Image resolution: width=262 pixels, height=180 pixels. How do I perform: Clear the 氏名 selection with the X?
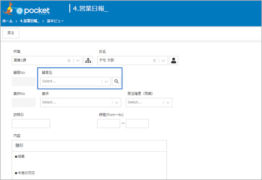coord(154,60)
